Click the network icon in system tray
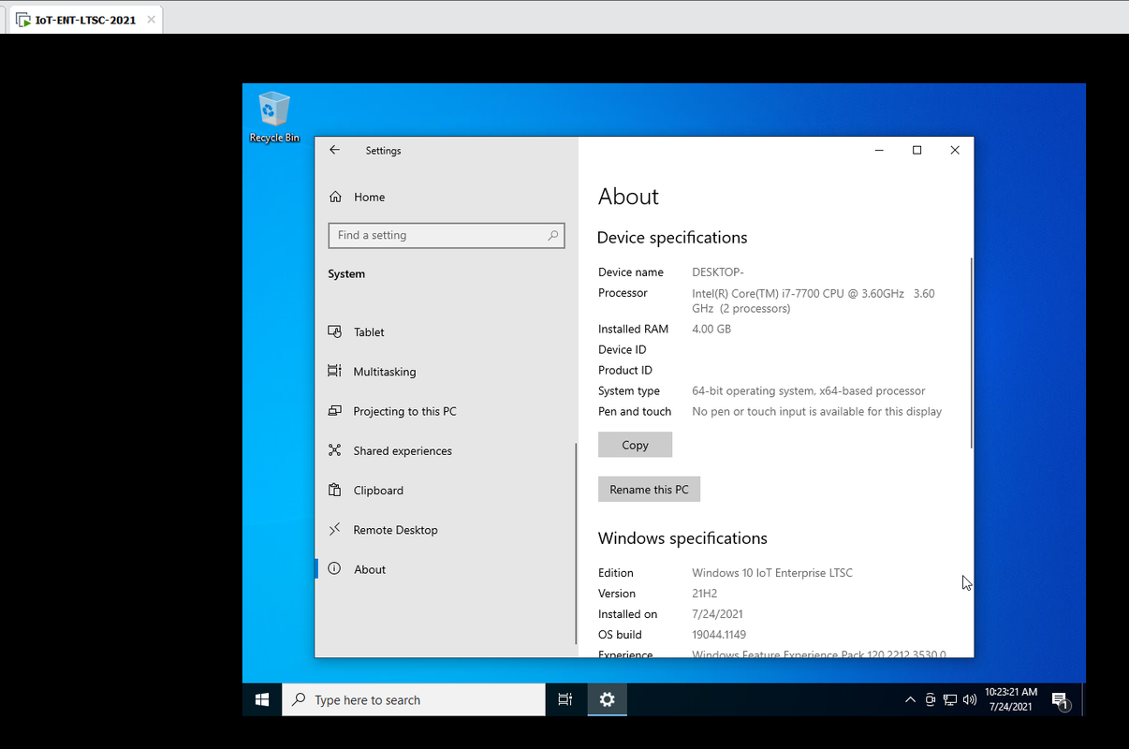Viewport: 1129px width, 749px height. click(950, 700)
